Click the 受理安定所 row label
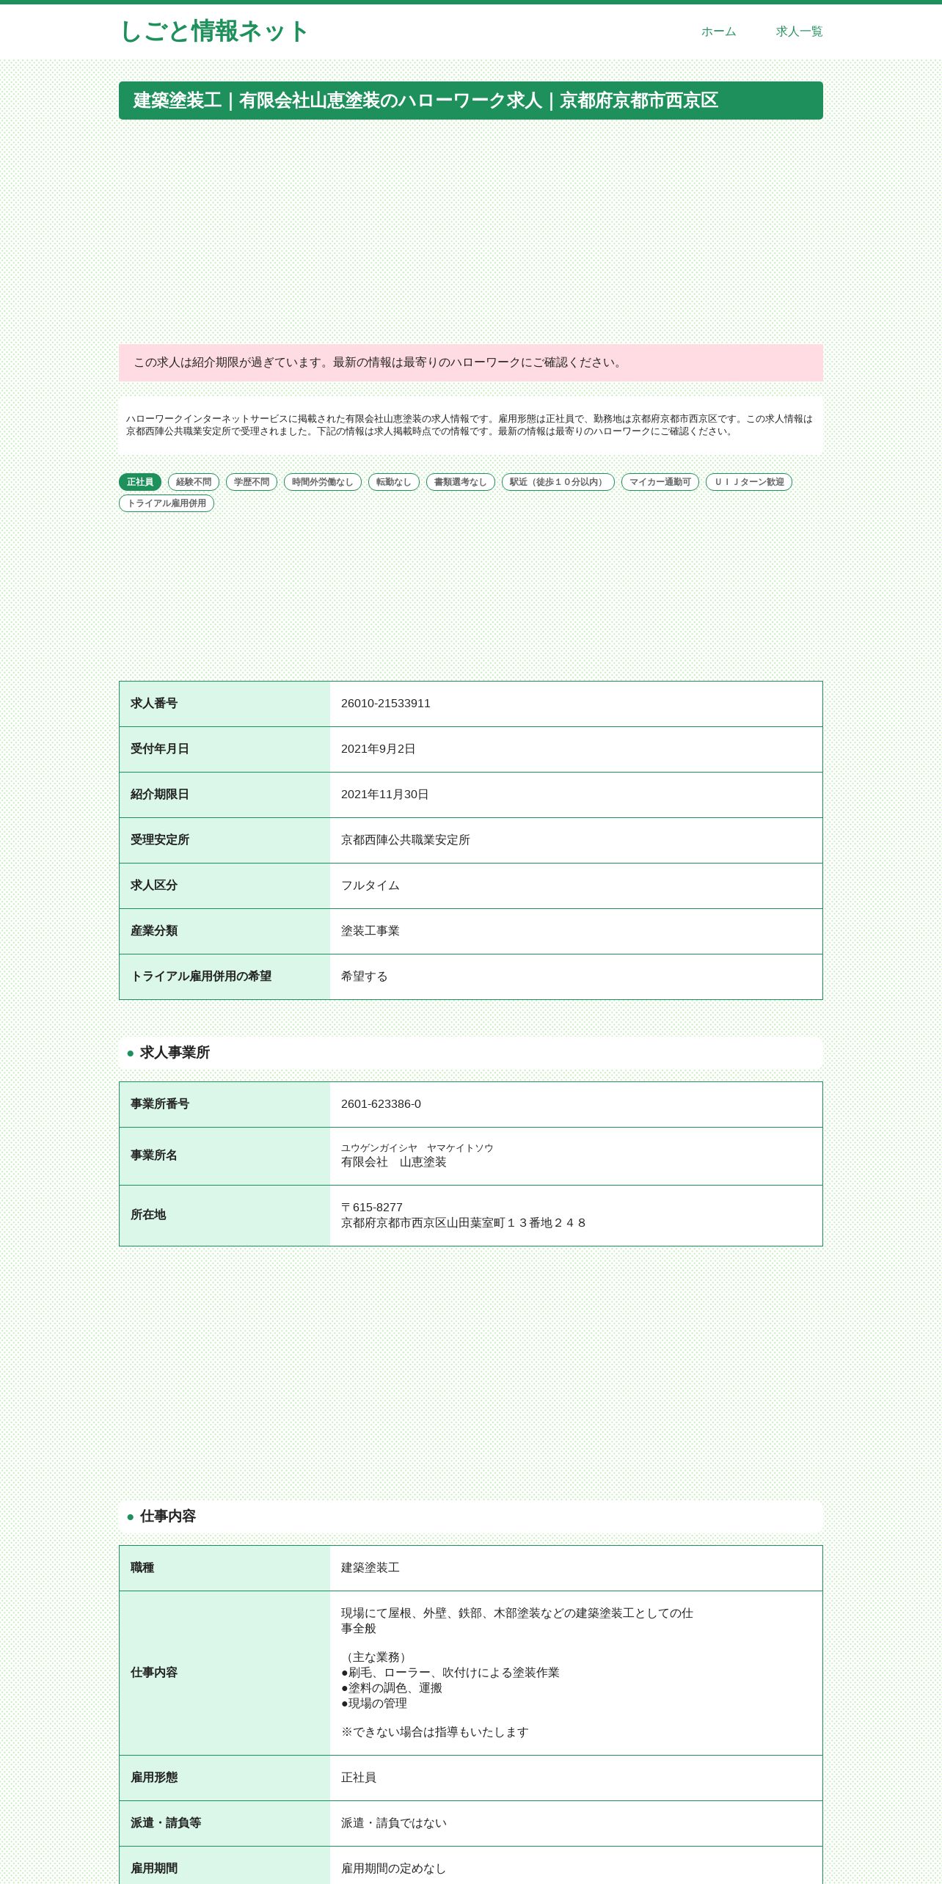The height and width of the screenshot is (1884, 942). [160, 840]
